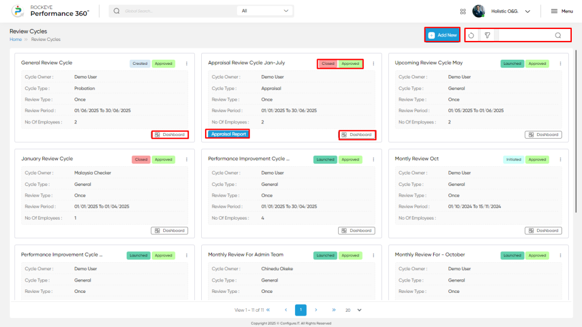Viewport: 582px width, 327px height.
Task: Open more options for Upcoming Review Cycle May
Action: (560, 64)
